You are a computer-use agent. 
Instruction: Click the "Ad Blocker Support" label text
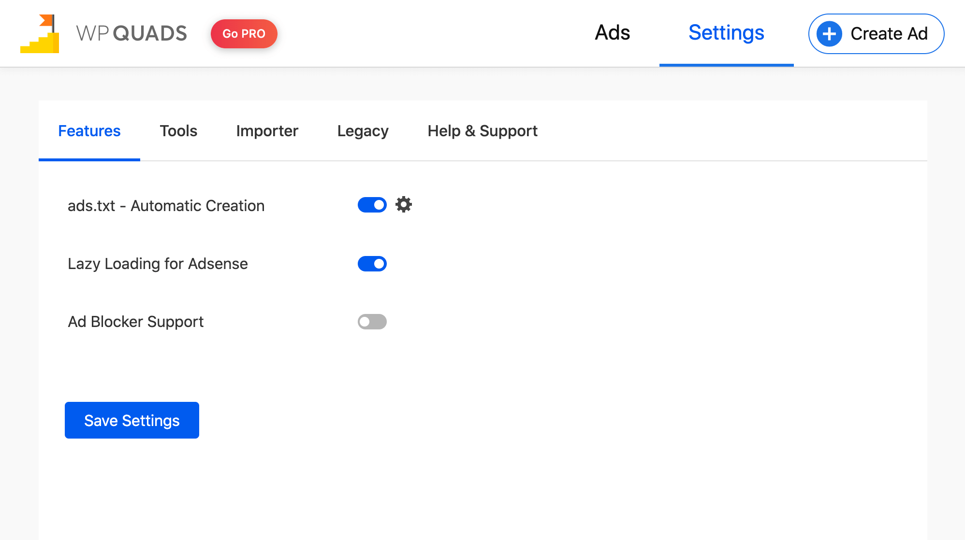pos(136,322)
